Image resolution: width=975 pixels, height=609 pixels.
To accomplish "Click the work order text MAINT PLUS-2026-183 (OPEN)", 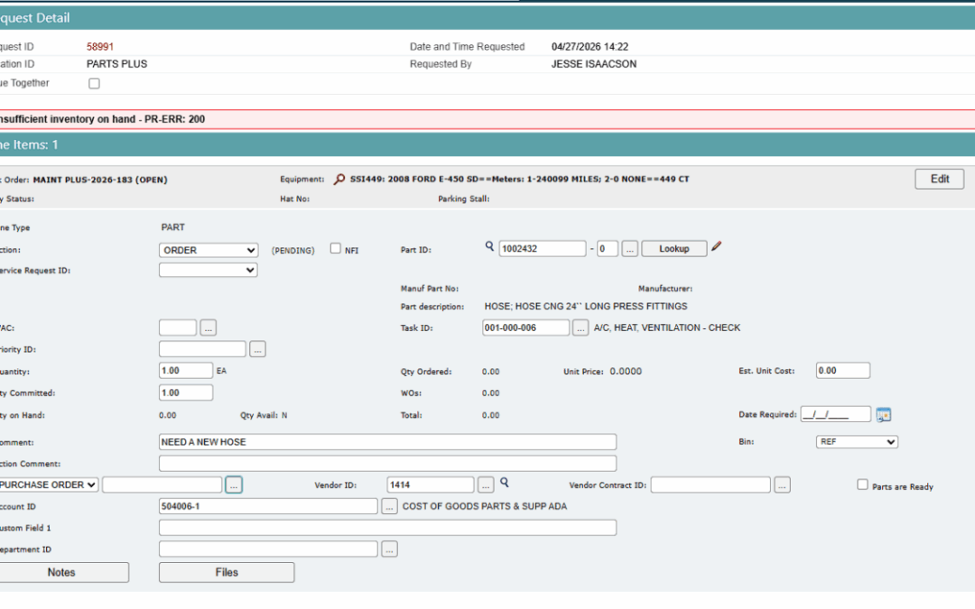I will [x=100, y=180].
